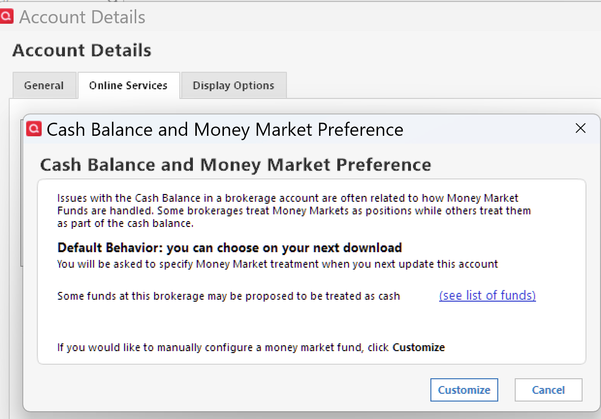Click the Cash Balance and Money Market Preference heading

tap(236, 165)
